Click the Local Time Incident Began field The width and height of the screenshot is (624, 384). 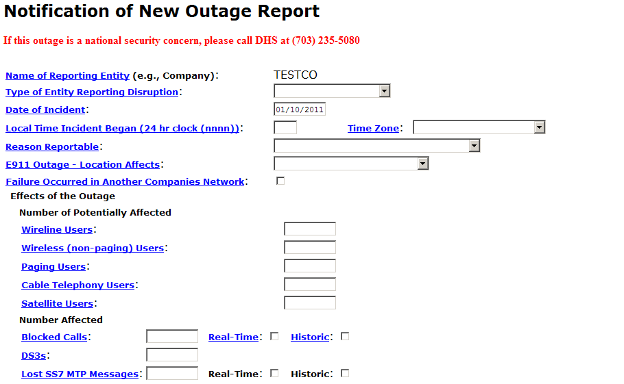click(x=285, y=127)
